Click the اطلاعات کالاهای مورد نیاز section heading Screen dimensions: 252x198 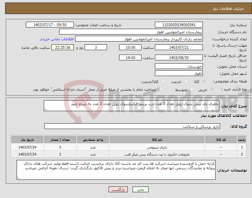[x=224, y=116]
